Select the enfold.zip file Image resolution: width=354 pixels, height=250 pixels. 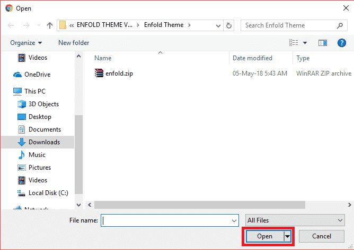click(x=119, y=73)
